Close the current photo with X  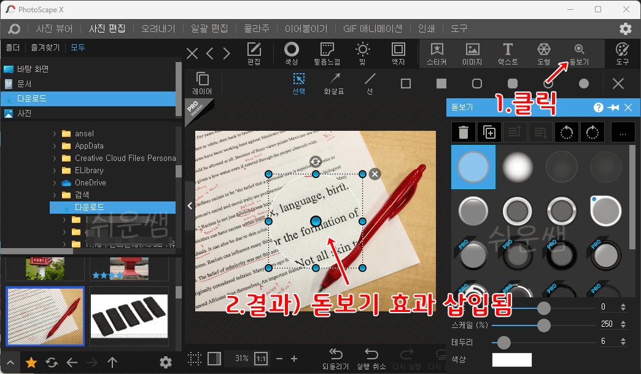point(192,53)
